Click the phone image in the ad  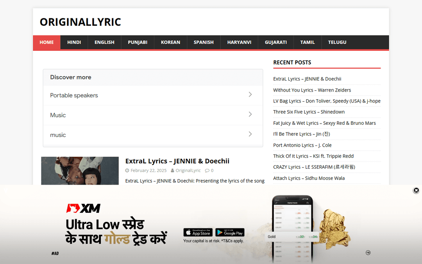pyautogui.click(x=293, y=229)
